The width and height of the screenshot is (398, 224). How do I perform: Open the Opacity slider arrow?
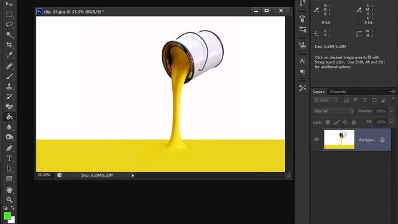pos(392,111)
